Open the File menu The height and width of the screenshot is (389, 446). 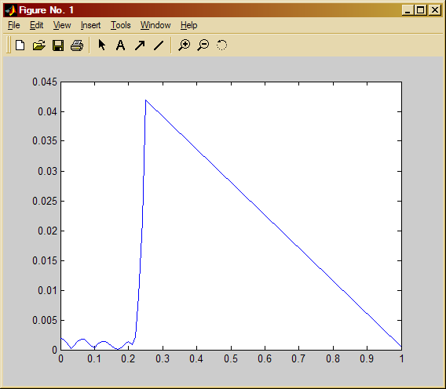coord(14,25)
